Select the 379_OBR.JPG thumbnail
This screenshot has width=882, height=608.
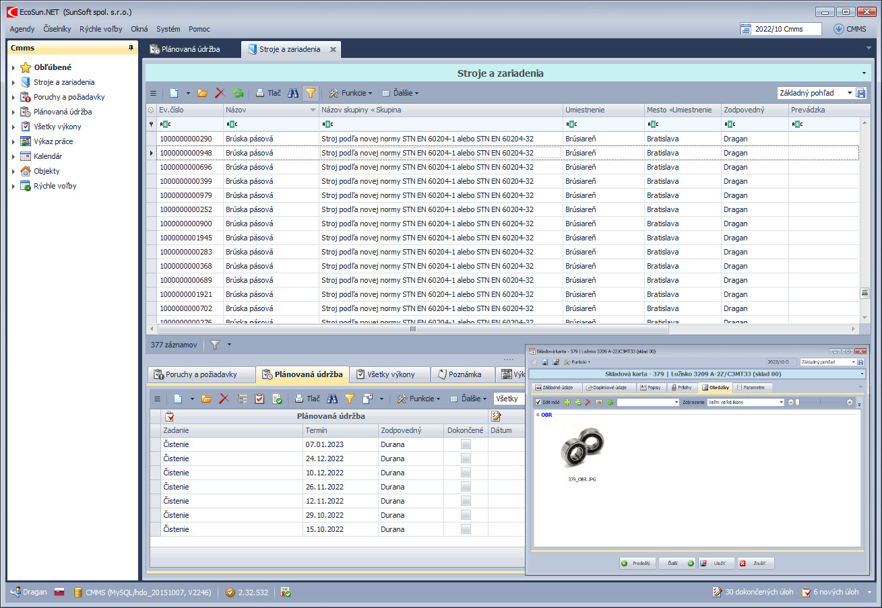tap(582, 446)
